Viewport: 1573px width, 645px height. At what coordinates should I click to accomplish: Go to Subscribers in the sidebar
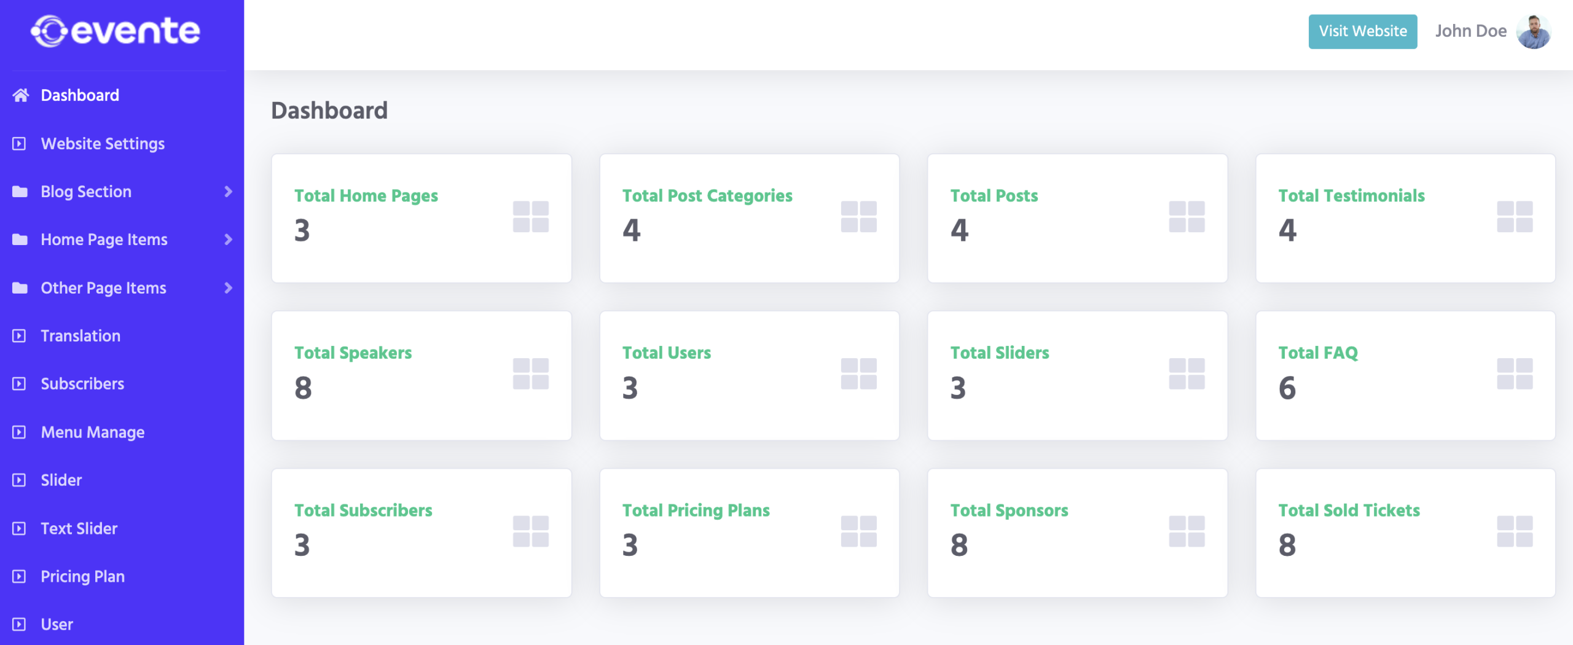pos(82,384)
